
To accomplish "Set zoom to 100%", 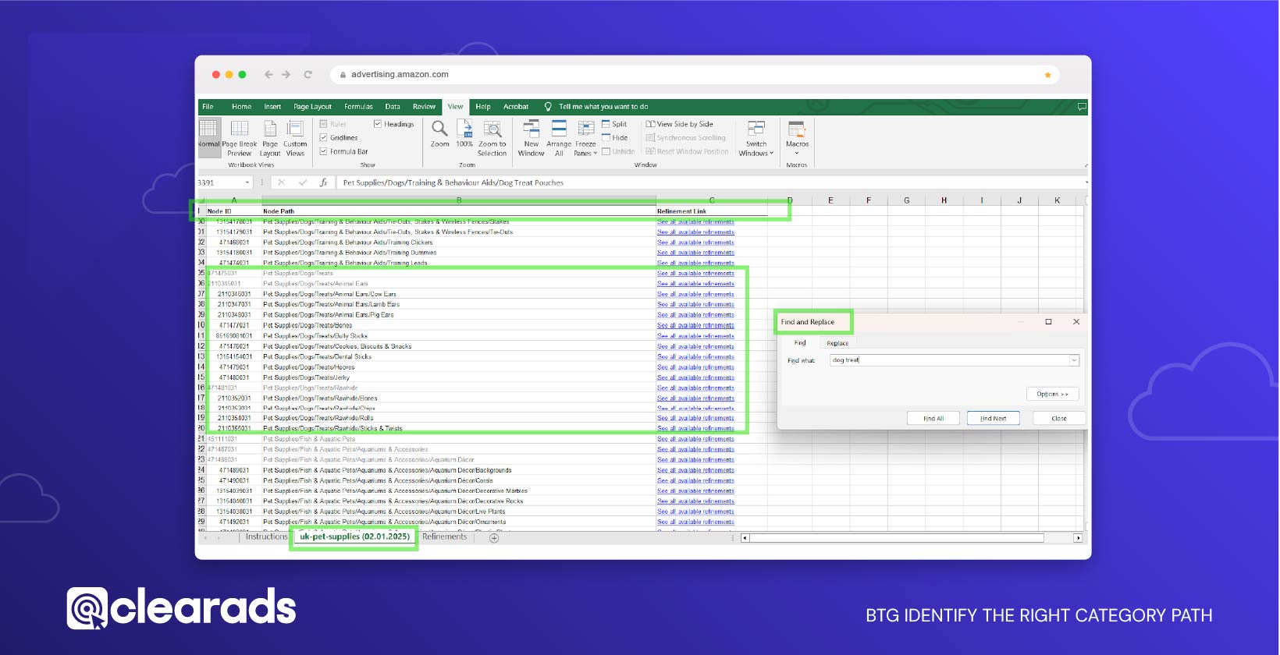I will 464,134.
